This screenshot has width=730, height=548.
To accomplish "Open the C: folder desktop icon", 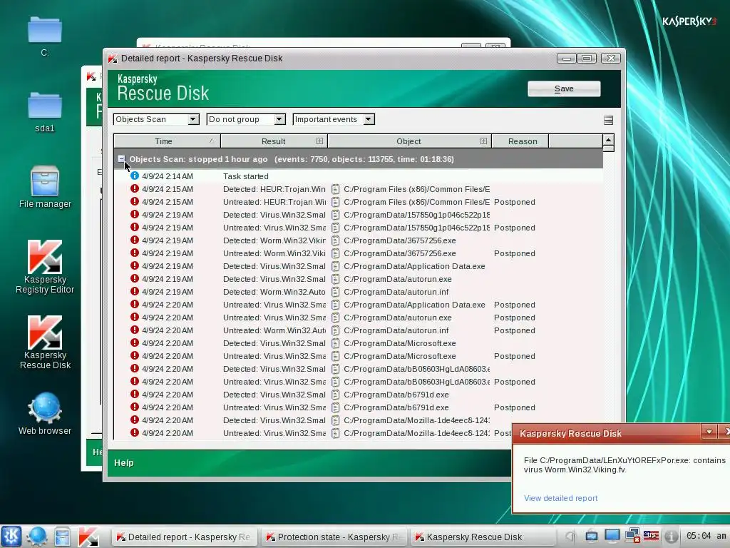I will coord(45,36).
